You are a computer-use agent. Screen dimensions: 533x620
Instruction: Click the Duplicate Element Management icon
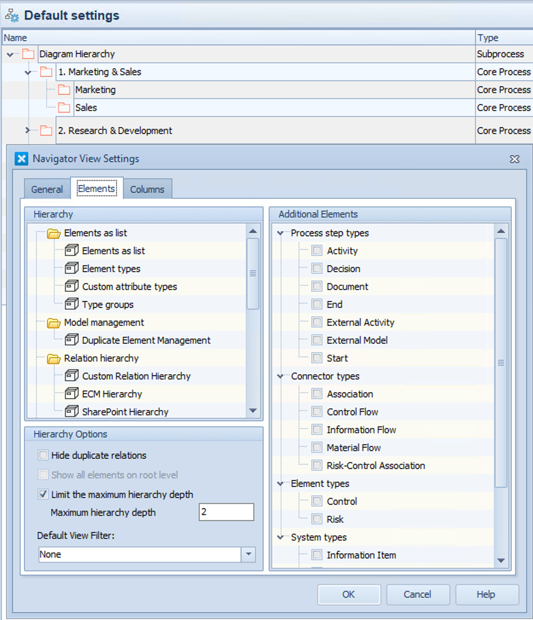pos(72,340)
